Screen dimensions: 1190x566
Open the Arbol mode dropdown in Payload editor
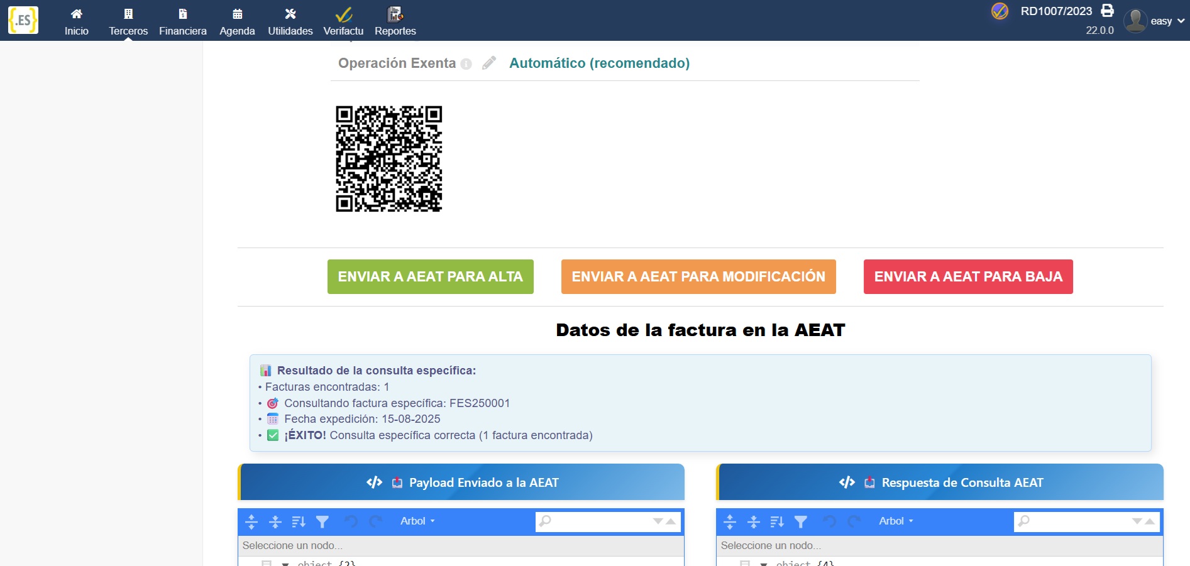[x=417, y=521]
